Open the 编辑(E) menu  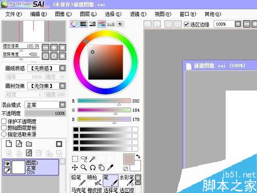click(39, 14)
